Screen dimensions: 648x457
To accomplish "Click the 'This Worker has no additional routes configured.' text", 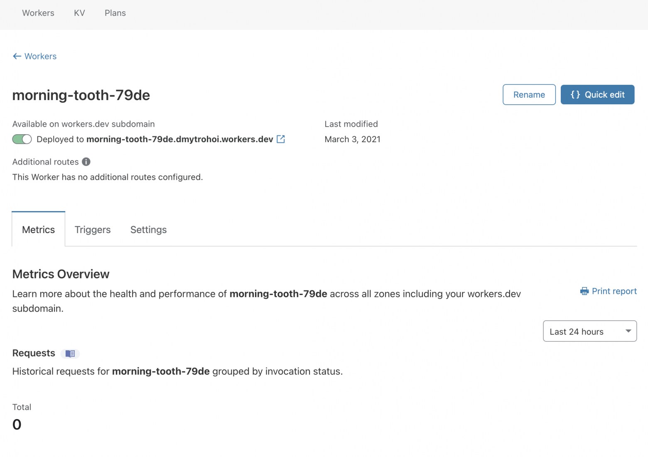I will [x=108, y=177].
